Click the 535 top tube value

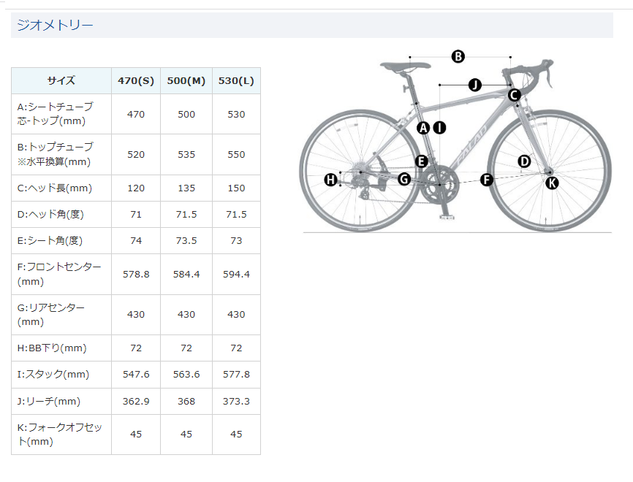click(x=186, y=155)
